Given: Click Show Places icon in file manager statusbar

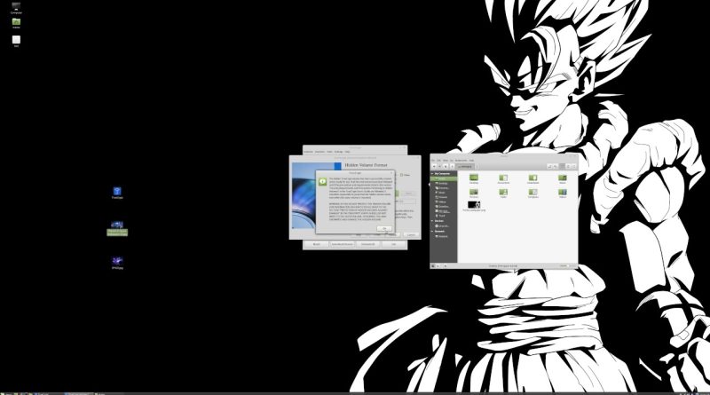Looking at the screenshot, I should point(433,266).
